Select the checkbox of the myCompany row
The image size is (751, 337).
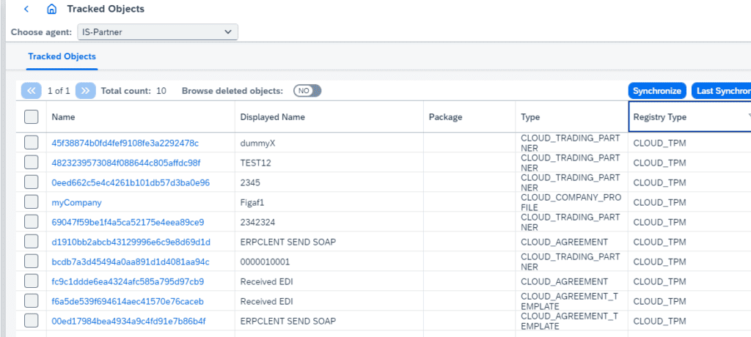click(31, 202)
